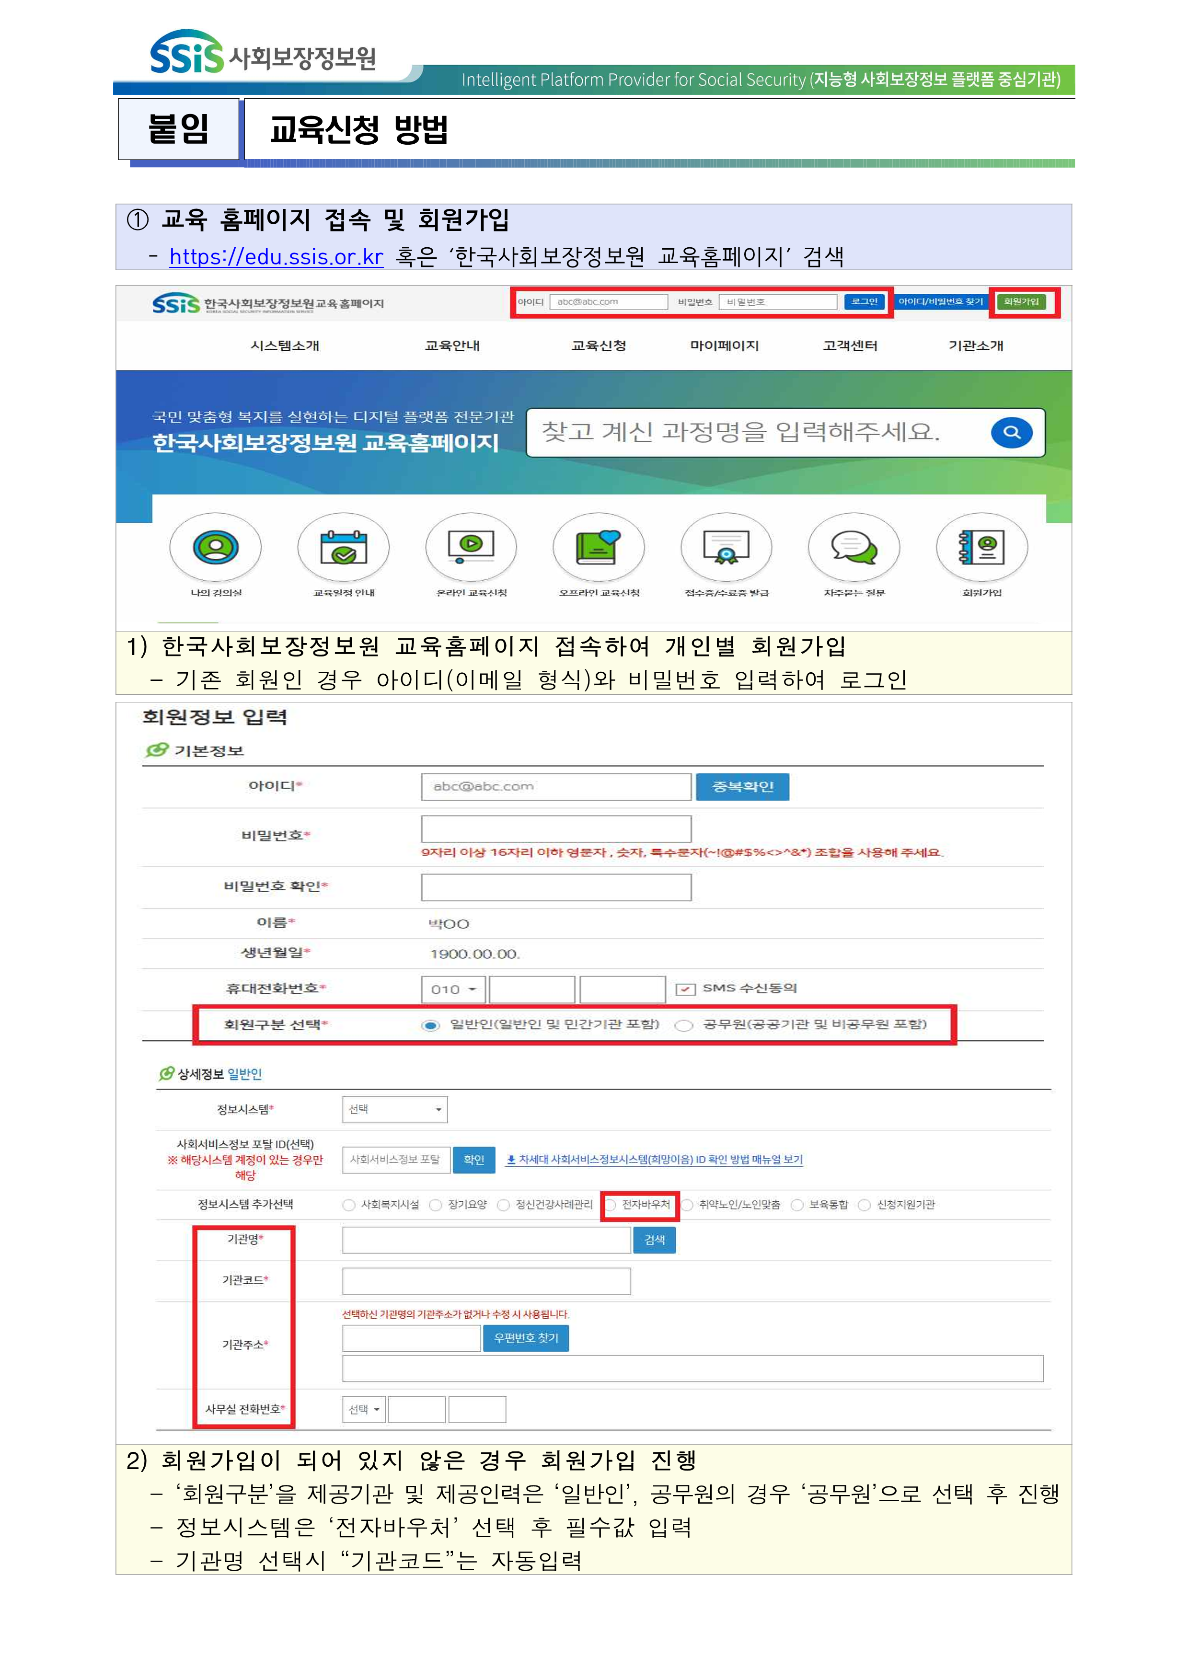Open the 회원가입 notebook icon
This screenshot has width=1188, height=1679.
(982, 547)
